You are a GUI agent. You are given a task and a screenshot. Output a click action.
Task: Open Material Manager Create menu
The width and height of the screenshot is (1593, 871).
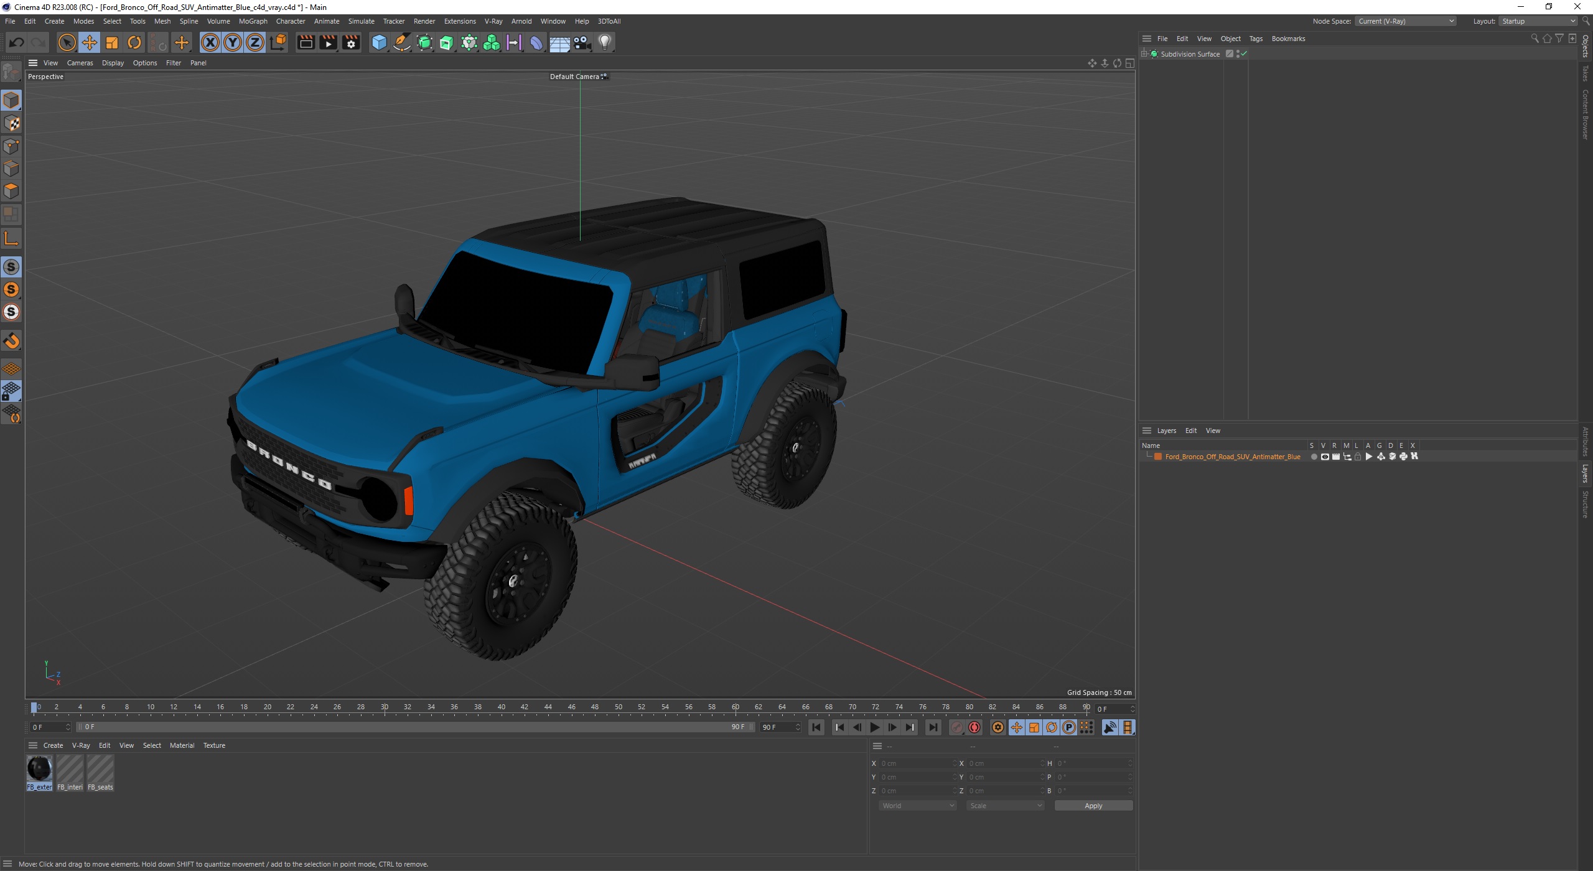pyautogui.click(x=53, y=745)
